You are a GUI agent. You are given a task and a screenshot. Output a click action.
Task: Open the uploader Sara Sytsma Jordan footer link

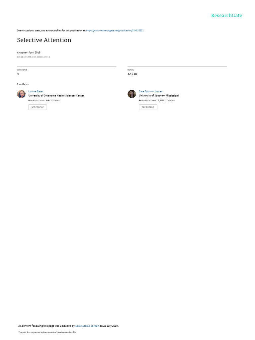pyautogui.click(x=87, y=326)
